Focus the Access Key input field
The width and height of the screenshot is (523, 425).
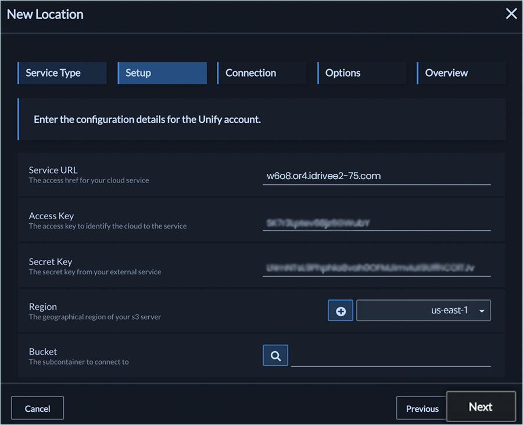pos(377,223)
